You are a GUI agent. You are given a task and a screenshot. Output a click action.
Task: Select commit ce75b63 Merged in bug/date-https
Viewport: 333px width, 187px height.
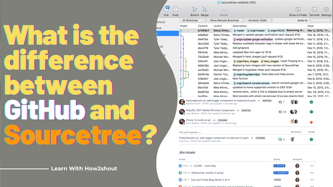[256, 70]
